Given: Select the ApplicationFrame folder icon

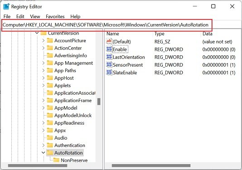Looking at the screenshot, I should [50, 100].
